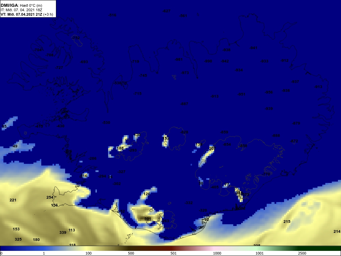Screen dimensions: 341x256
Task: Click the map value -934
Action: point(239,70)
